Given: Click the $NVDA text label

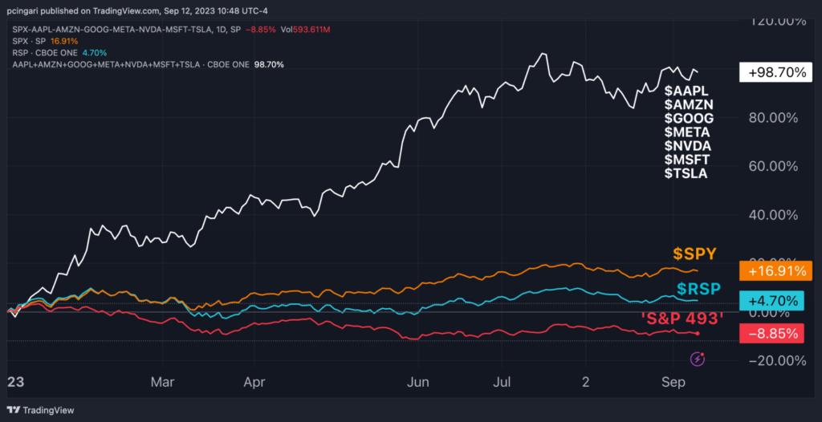Looking at the screenshot, I should click(x=688, y=146).
